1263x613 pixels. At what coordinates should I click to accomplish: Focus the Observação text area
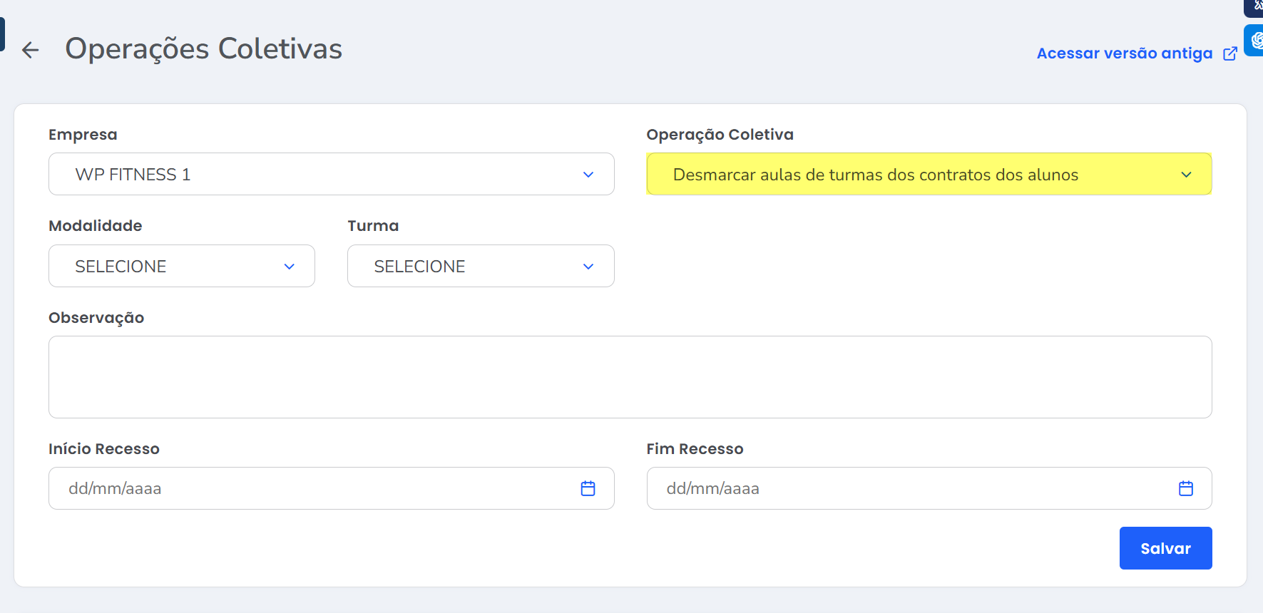[630, 377]
